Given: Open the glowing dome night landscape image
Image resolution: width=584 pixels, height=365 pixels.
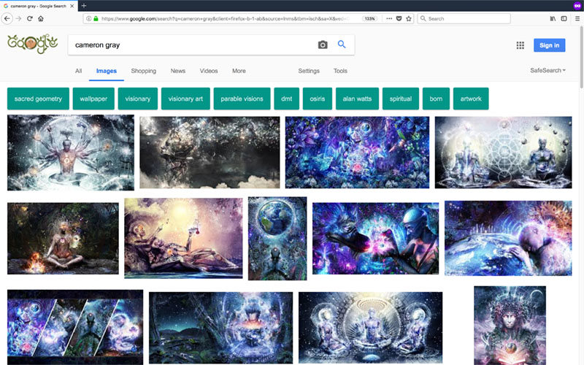Looking at the screenshot, I should coord(221,328).
